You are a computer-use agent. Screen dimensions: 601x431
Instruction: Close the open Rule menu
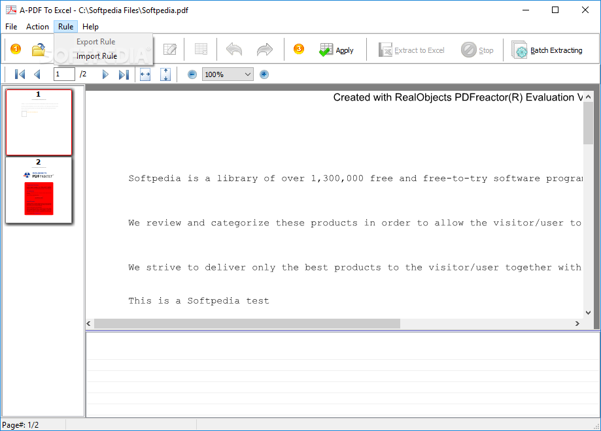coord(65,26)
